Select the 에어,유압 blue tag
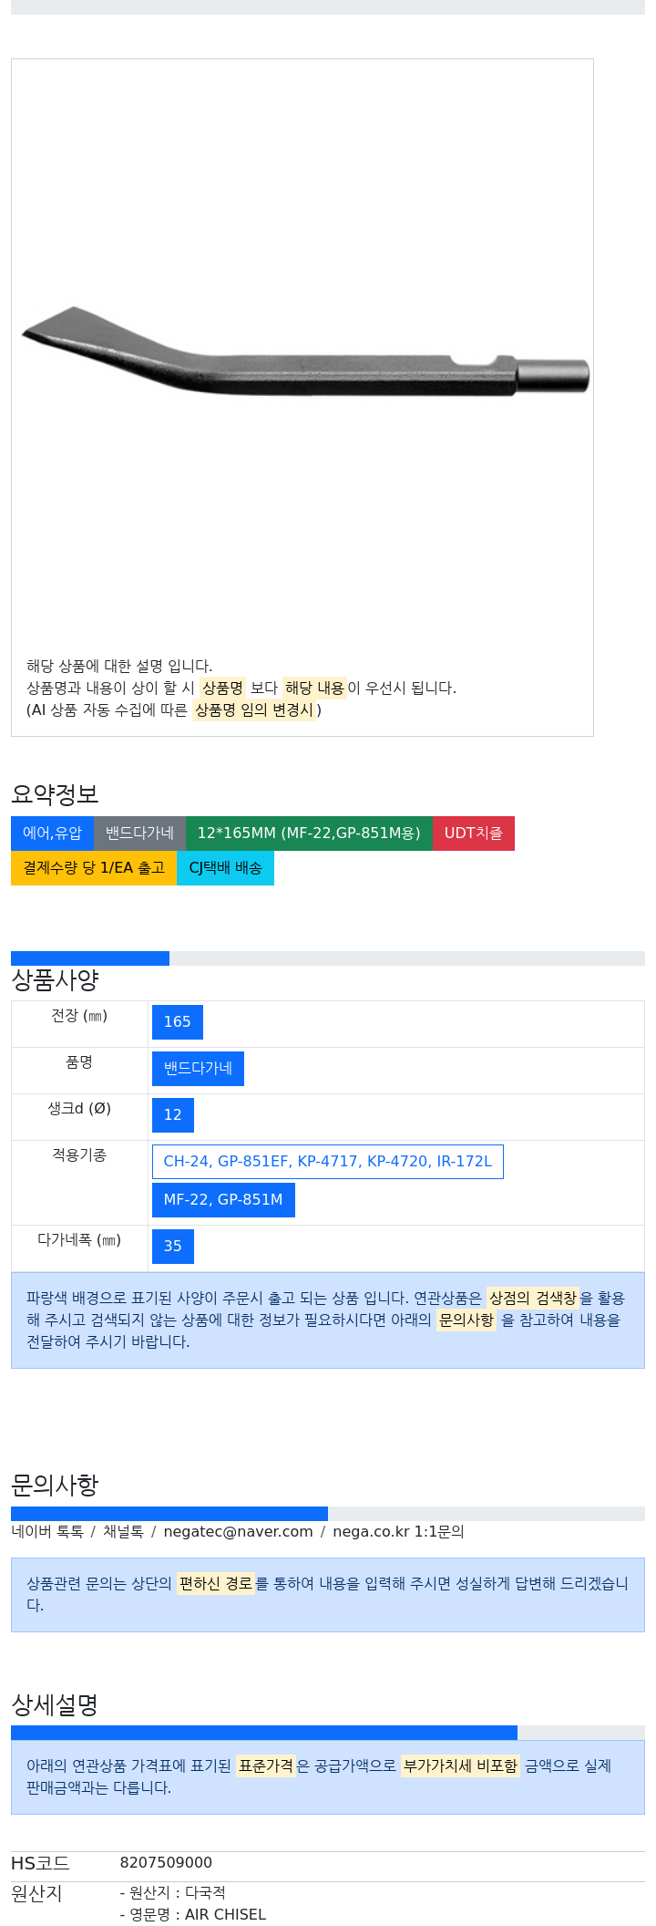The image size is (656, 1926). 52,834
